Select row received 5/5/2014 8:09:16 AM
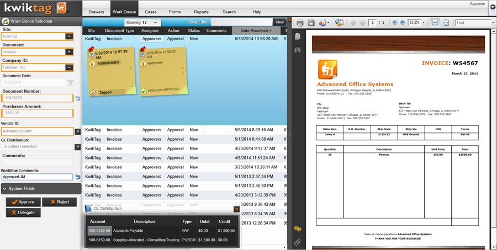The height and width of the screenshot is (250, 497). click(x=185, y=130)
